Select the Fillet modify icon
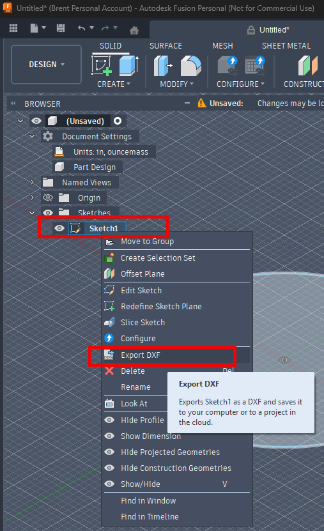 (x=190, y=66)
